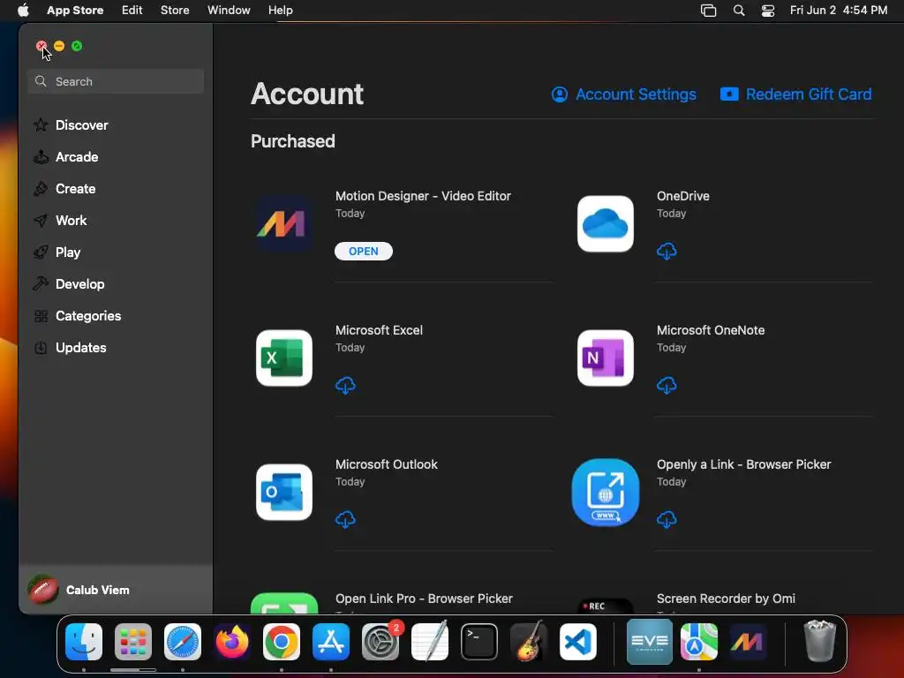Image resolution: width=904 pixels, height=678 pixels.
Task: Click Redeem Gift Card link
Action: point(795,94)
